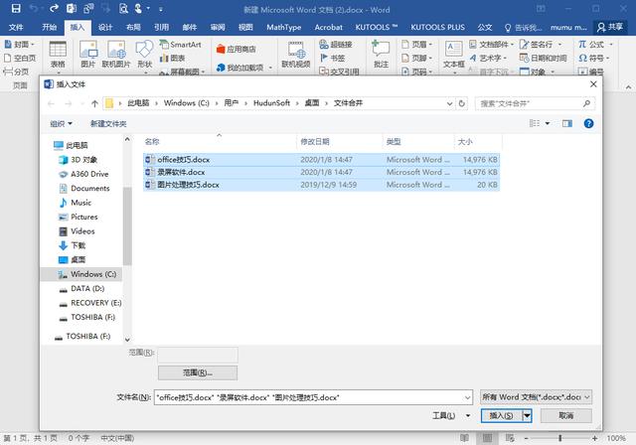Click the Hyperlink icon in ribbon
This screenshot has height=445, width=636.
point(336,45)
